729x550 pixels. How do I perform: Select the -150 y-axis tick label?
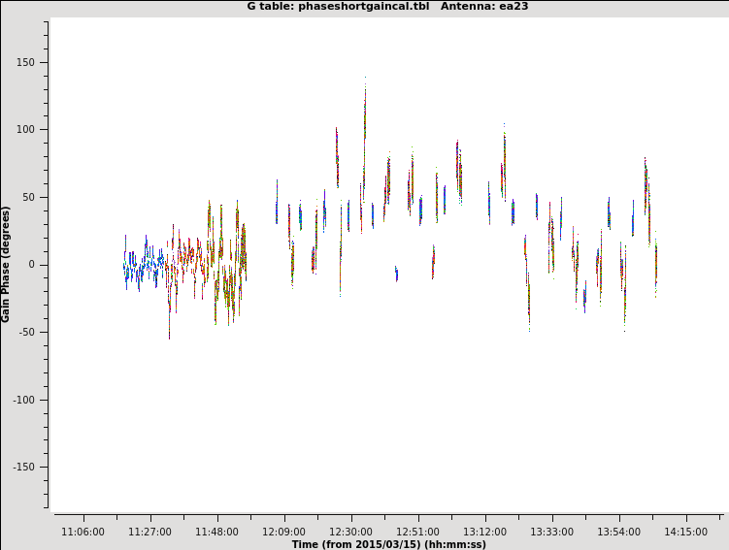pos(23,467)
